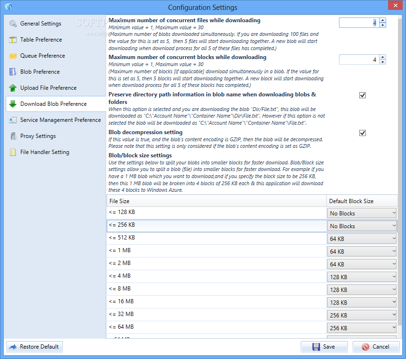
Task: Click the red cancel icon on Cancel
Action: [x=365, y=347]
